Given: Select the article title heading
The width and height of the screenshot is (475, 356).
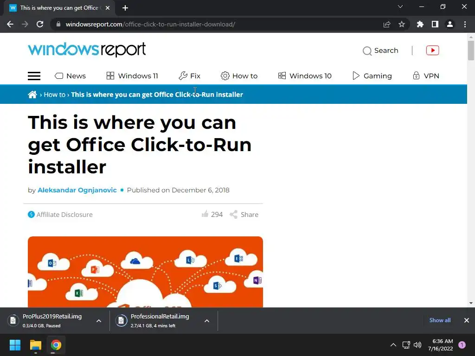Looking at the screenshot, I should click(x=140, y=145).
